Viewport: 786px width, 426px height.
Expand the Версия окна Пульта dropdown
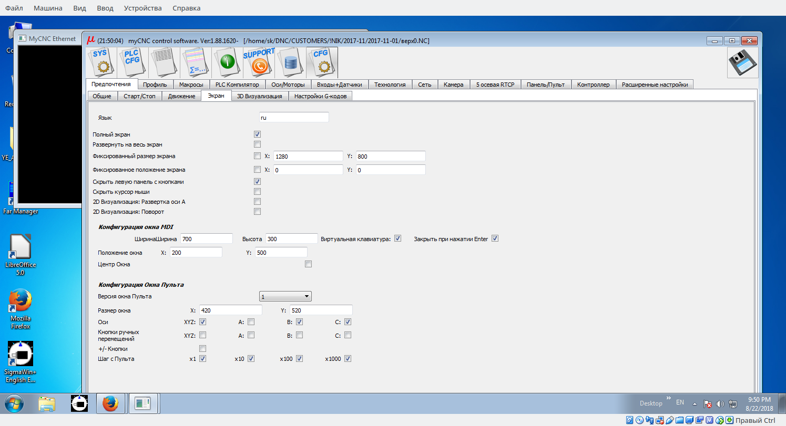[285, 297]
